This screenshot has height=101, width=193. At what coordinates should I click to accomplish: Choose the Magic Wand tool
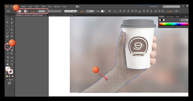click(x=7, y=23)
